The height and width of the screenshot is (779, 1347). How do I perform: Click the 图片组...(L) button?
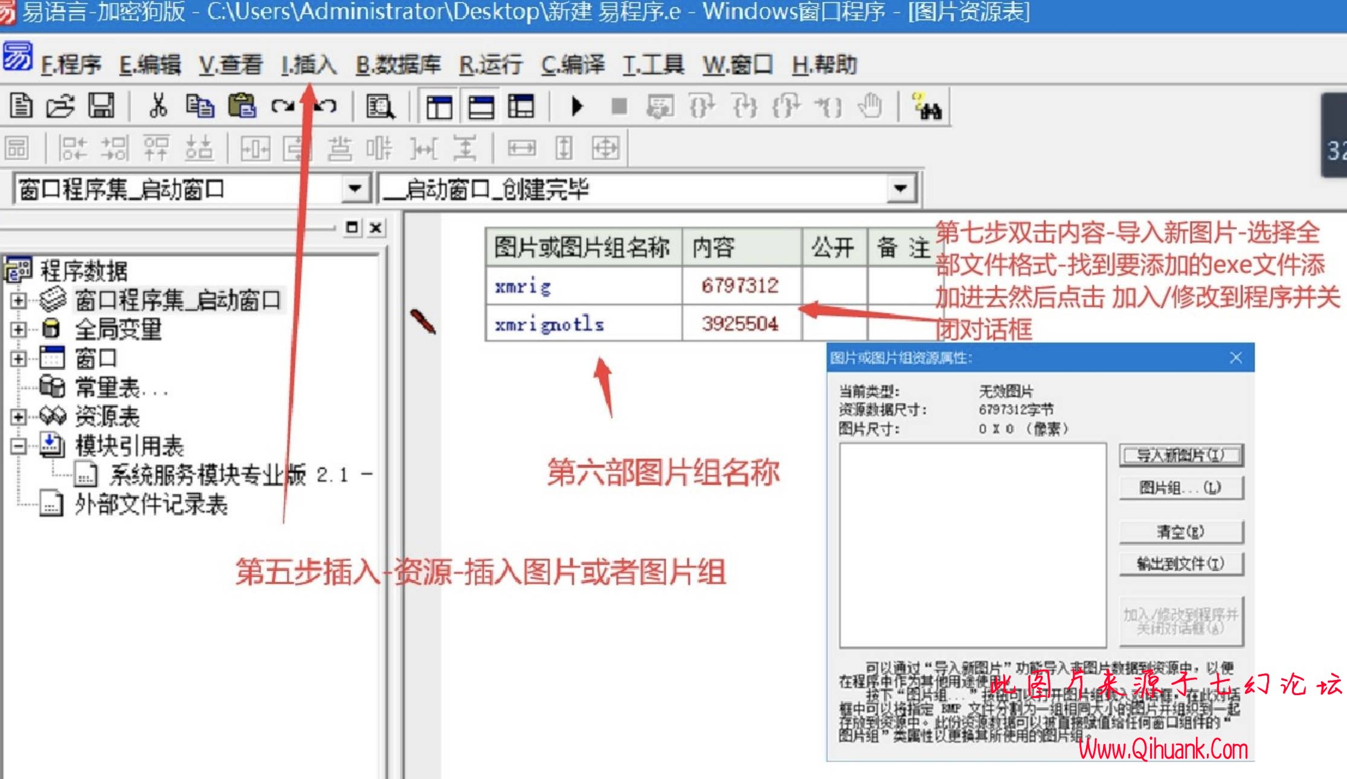pos(1181,487)
